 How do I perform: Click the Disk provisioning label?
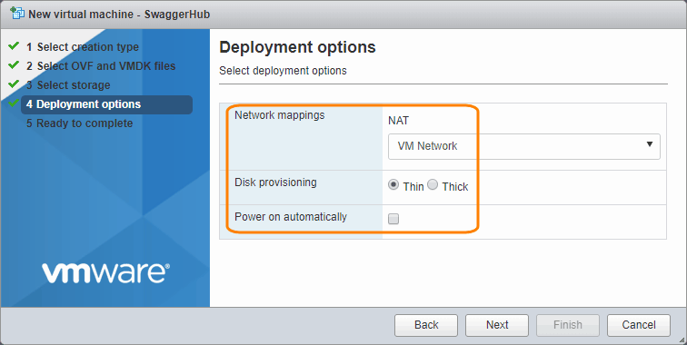point(275,182)
